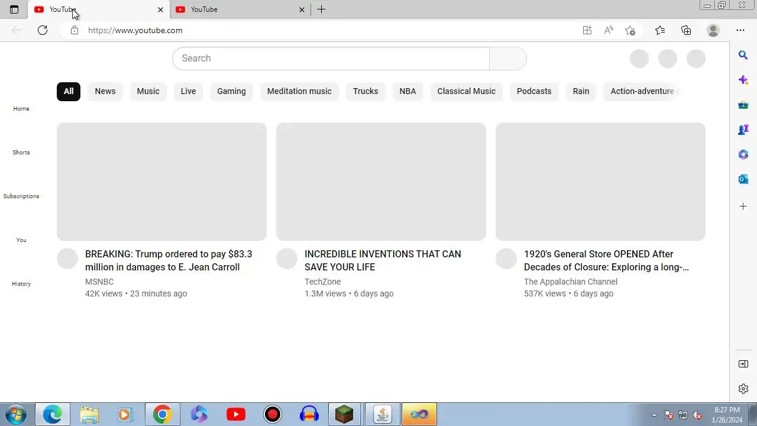Open the Favorites list icon
The height and width of the screenshot is (426, 757).
(x=660, y=30)
